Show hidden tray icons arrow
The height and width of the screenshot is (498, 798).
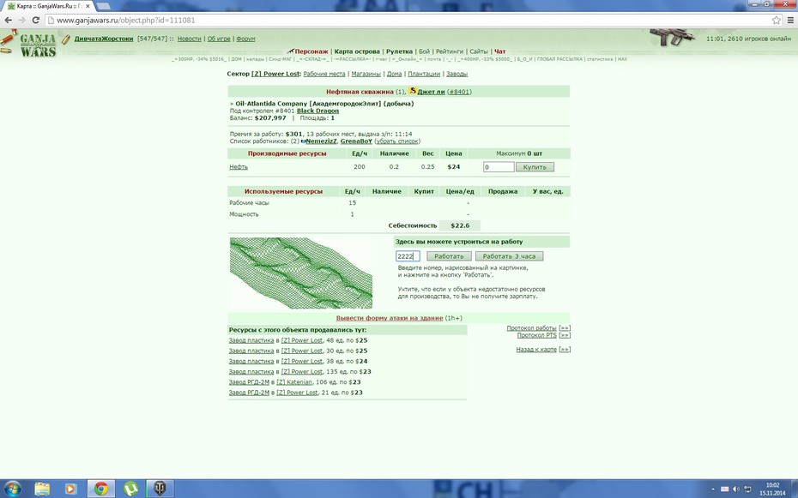tap(712, 489)
